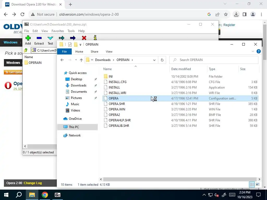The height and width of the screenshot is (200, 267).
Task: Select OPERAIN folder in 7-Zip list
Action: point(33,63)
